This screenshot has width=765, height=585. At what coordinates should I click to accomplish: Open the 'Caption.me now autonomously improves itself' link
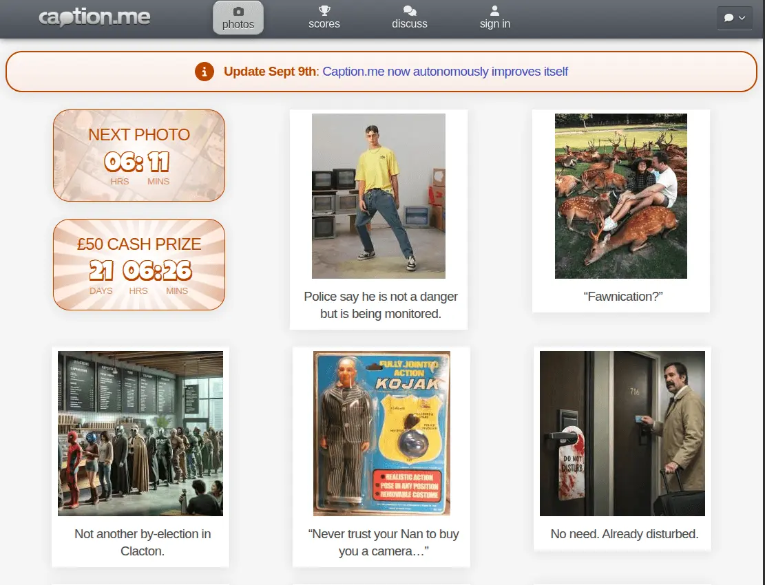click(x=445, y=71)
